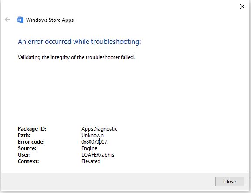Select the 'AppsDiagnostic' value
251x193 pixels.
pyautogui.click(x=99, y=129)
